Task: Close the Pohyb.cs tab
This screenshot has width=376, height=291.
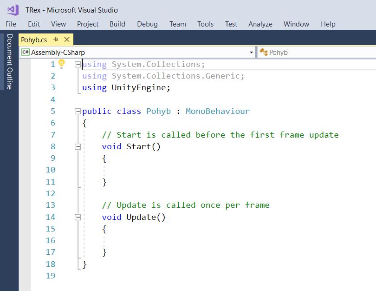Action: pyautogui.click(x=67, y=40)
